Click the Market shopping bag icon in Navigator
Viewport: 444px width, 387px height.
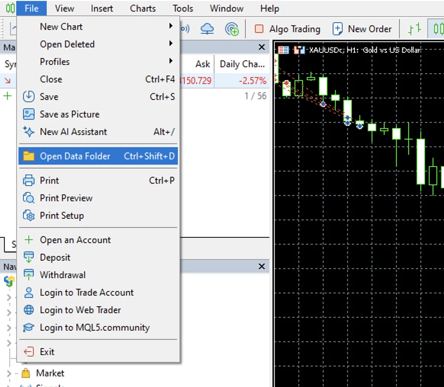point(26,373)
